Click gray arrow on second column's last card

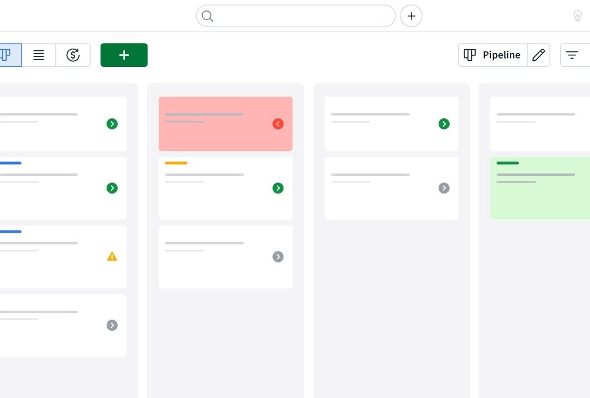(278, 257)
